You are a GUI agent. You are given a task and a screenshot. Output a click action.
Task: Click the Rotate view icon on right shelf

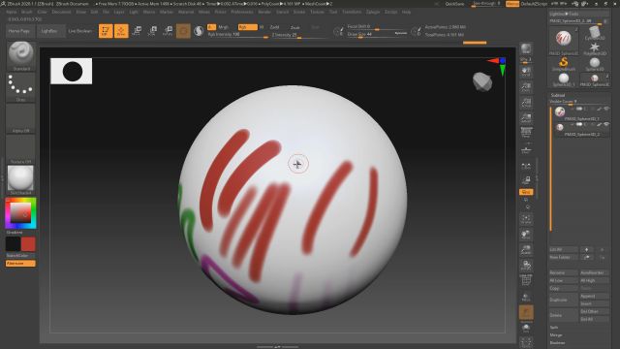526,266
